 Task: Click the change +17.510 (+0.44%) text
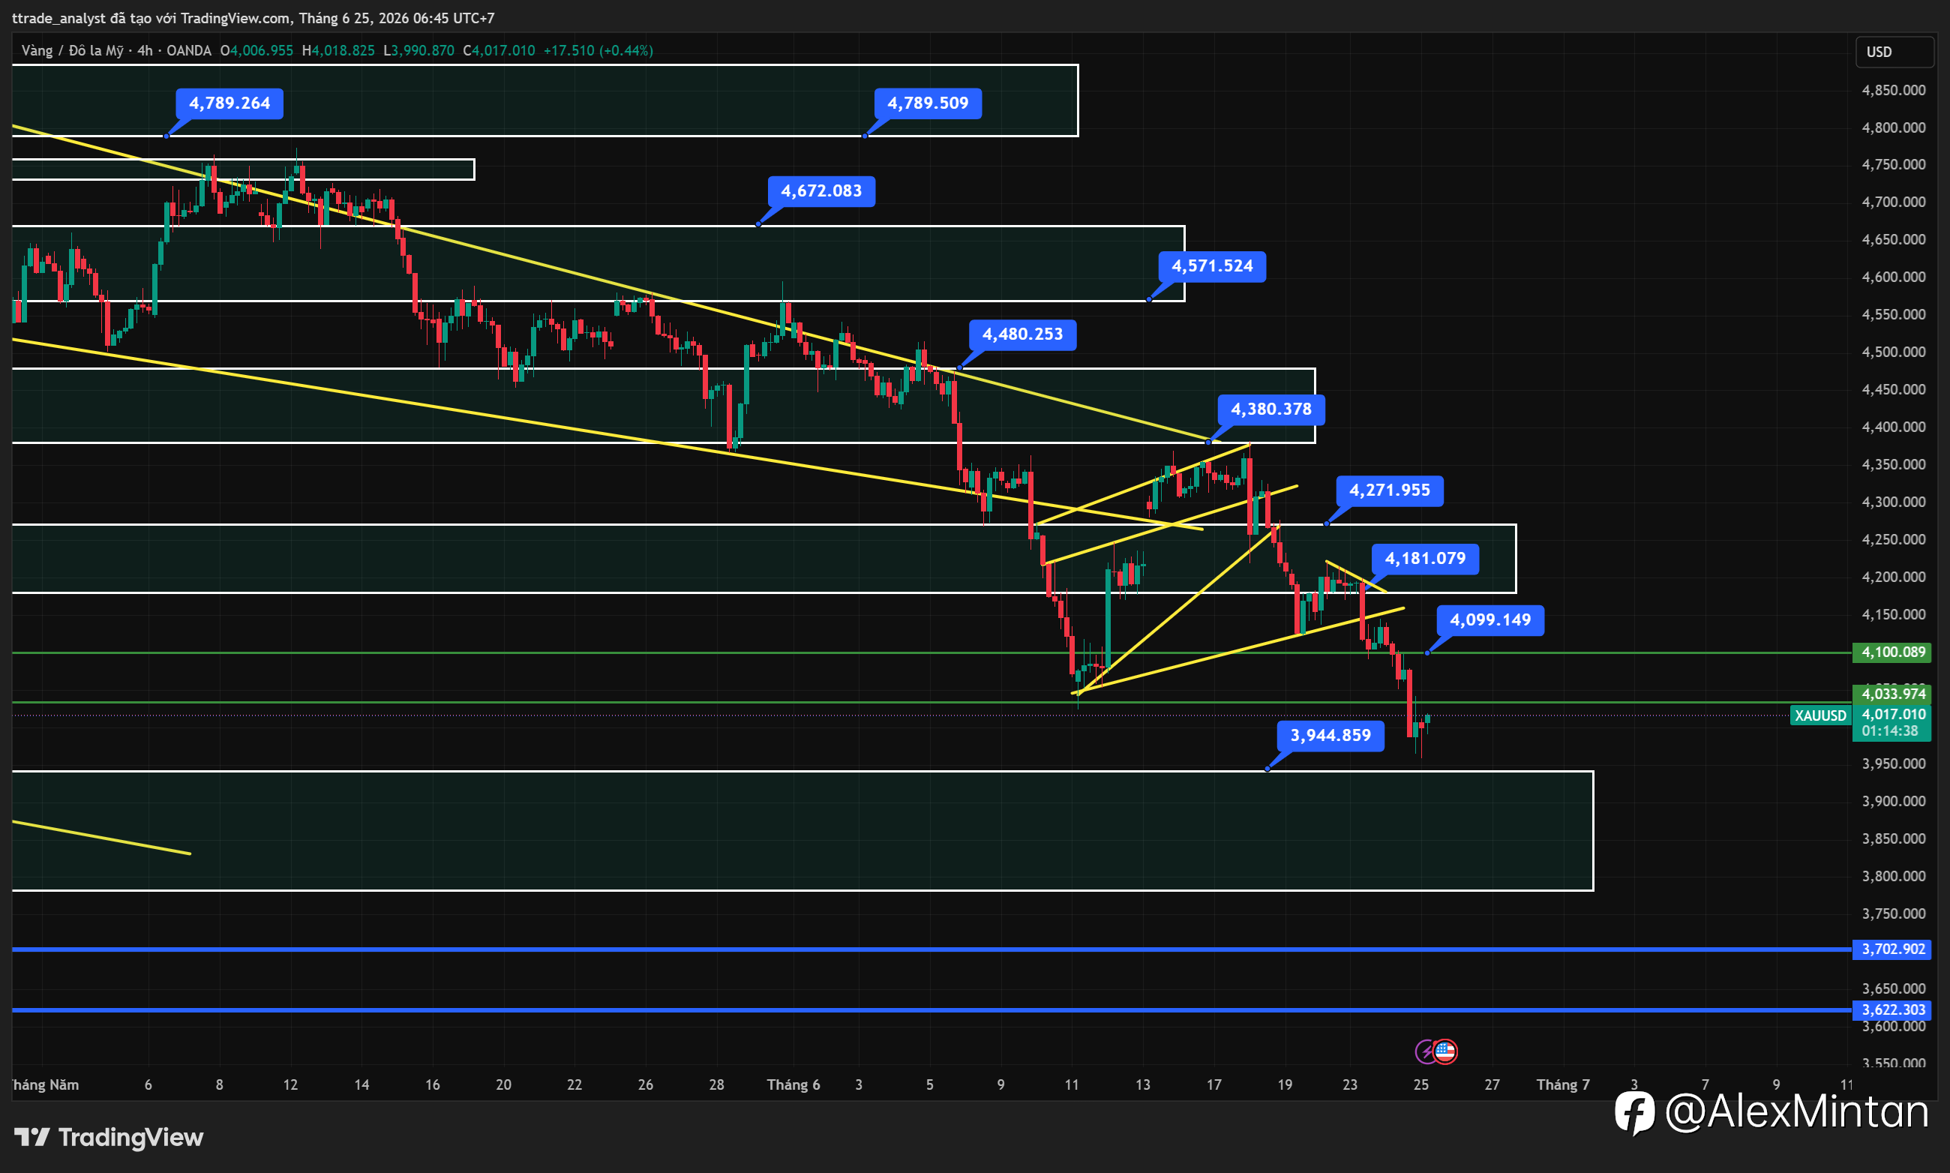click(x=598, y=50)
